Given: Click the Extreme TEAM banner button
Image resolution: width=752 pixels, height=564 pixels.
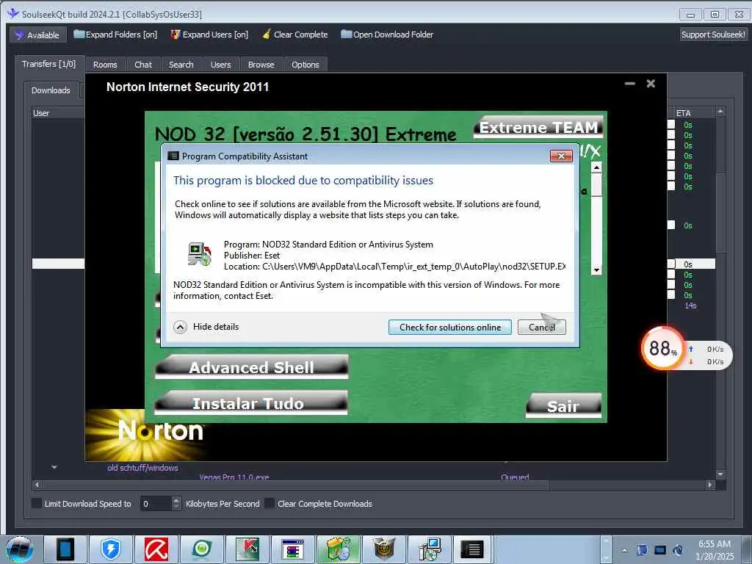Looking at the screenshot, I should 538,128.
